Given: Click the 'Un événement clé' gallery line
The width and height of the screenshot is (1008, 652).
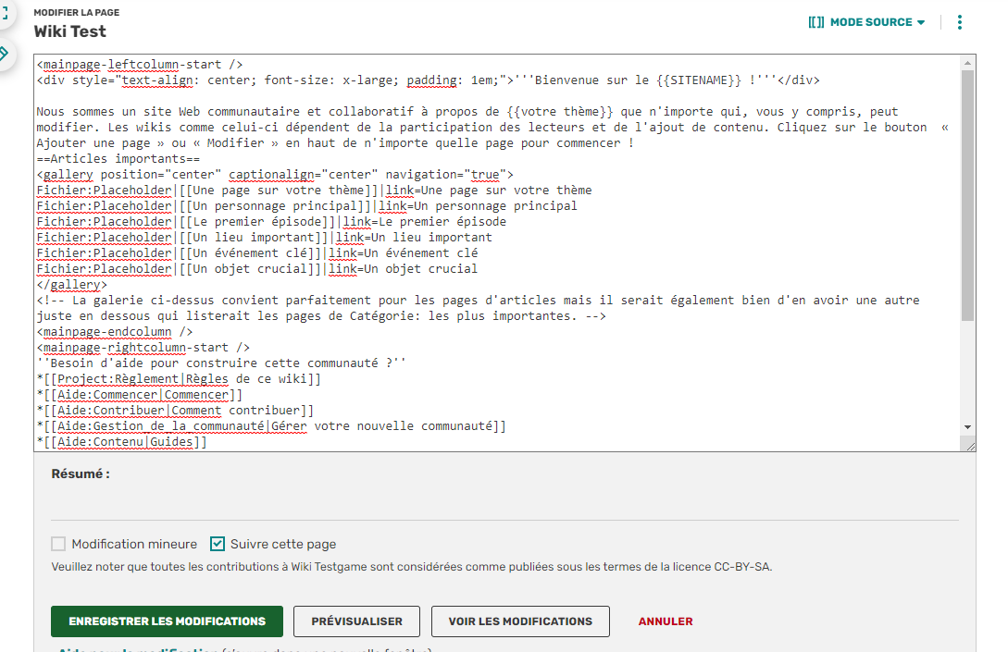Looking at the screenshot, I should coord(257,253).
